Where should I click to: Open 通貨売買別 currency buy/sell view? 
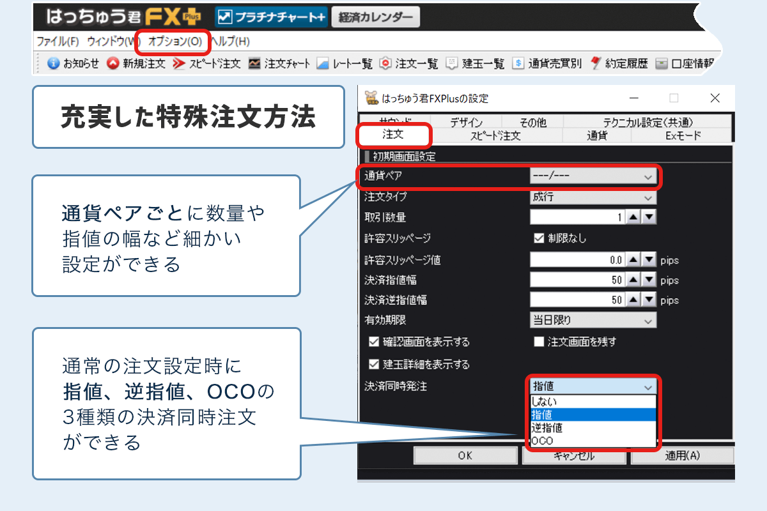click(x=547, y=63)
